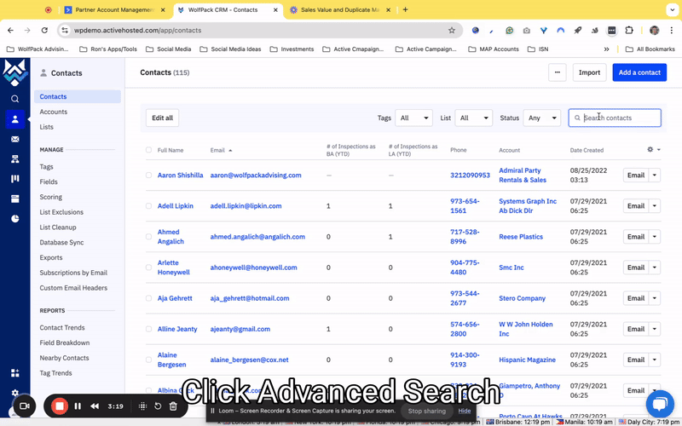Viewport: 682px width, 426px height.
Task: Click the WolfPack logo
Action: [x=14, y=73]
